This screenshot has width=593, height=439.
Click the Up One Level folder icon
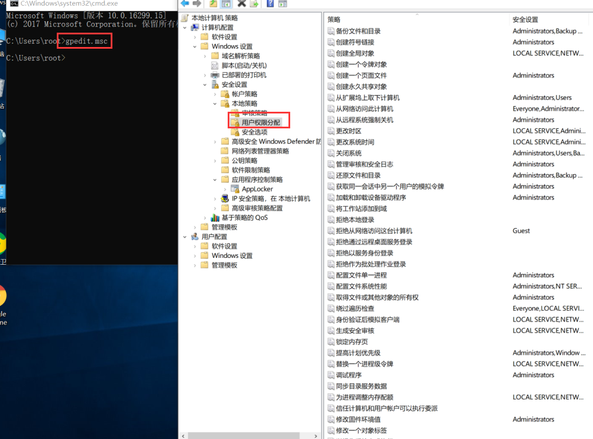(212, 5)
